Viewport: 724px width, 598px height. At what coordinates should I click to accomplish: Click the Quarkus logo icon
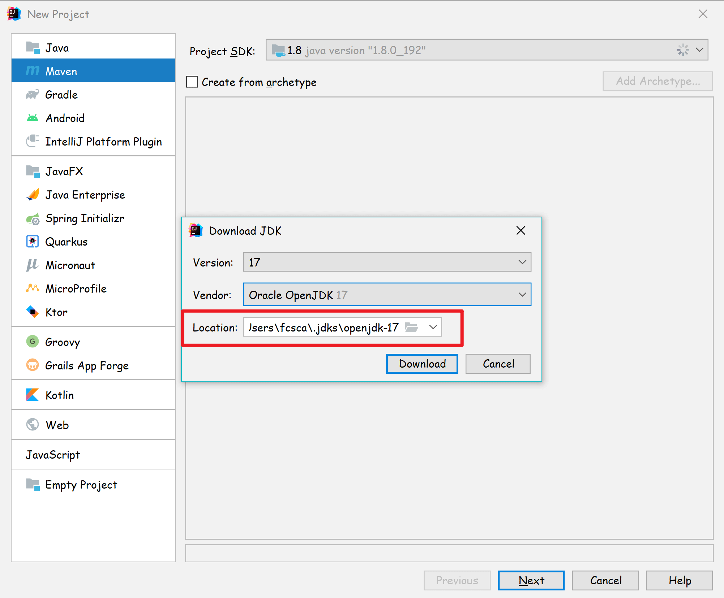33,242
